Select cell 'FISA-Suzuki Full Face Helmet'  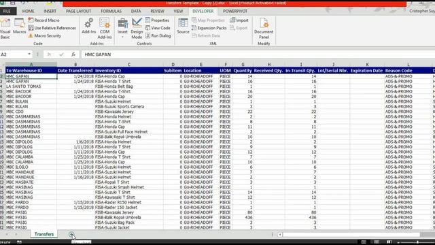128,131
